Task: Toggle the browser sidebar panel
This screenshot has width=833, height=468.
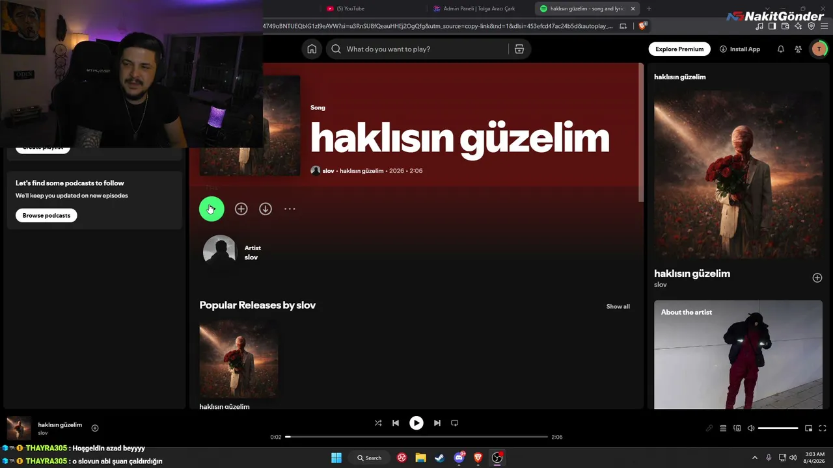Action: 772,27
